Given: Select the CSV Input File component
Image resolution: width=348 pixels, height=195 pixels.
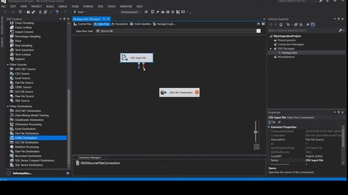Looking at the screenshot, I should 136,58.
